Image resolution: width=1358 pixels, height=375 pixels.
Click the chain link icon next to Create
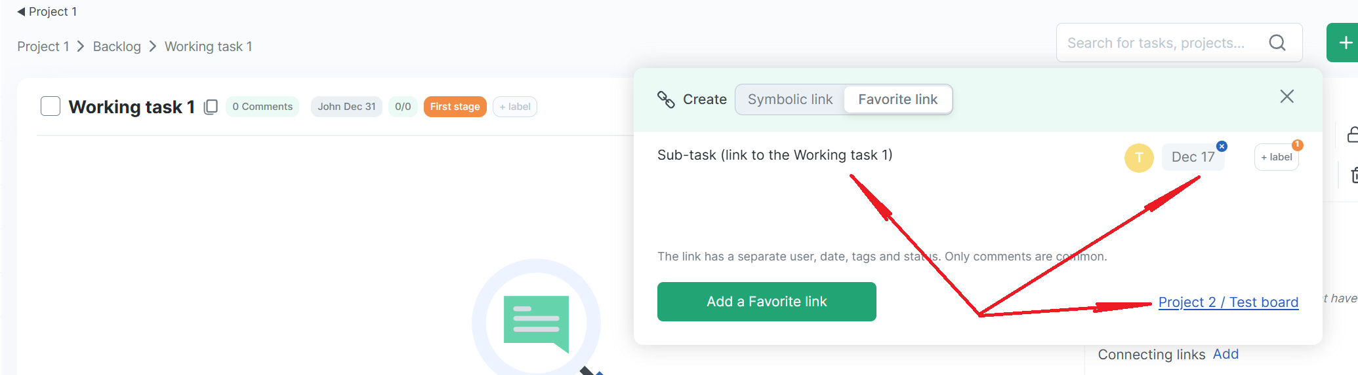point(666,99)
